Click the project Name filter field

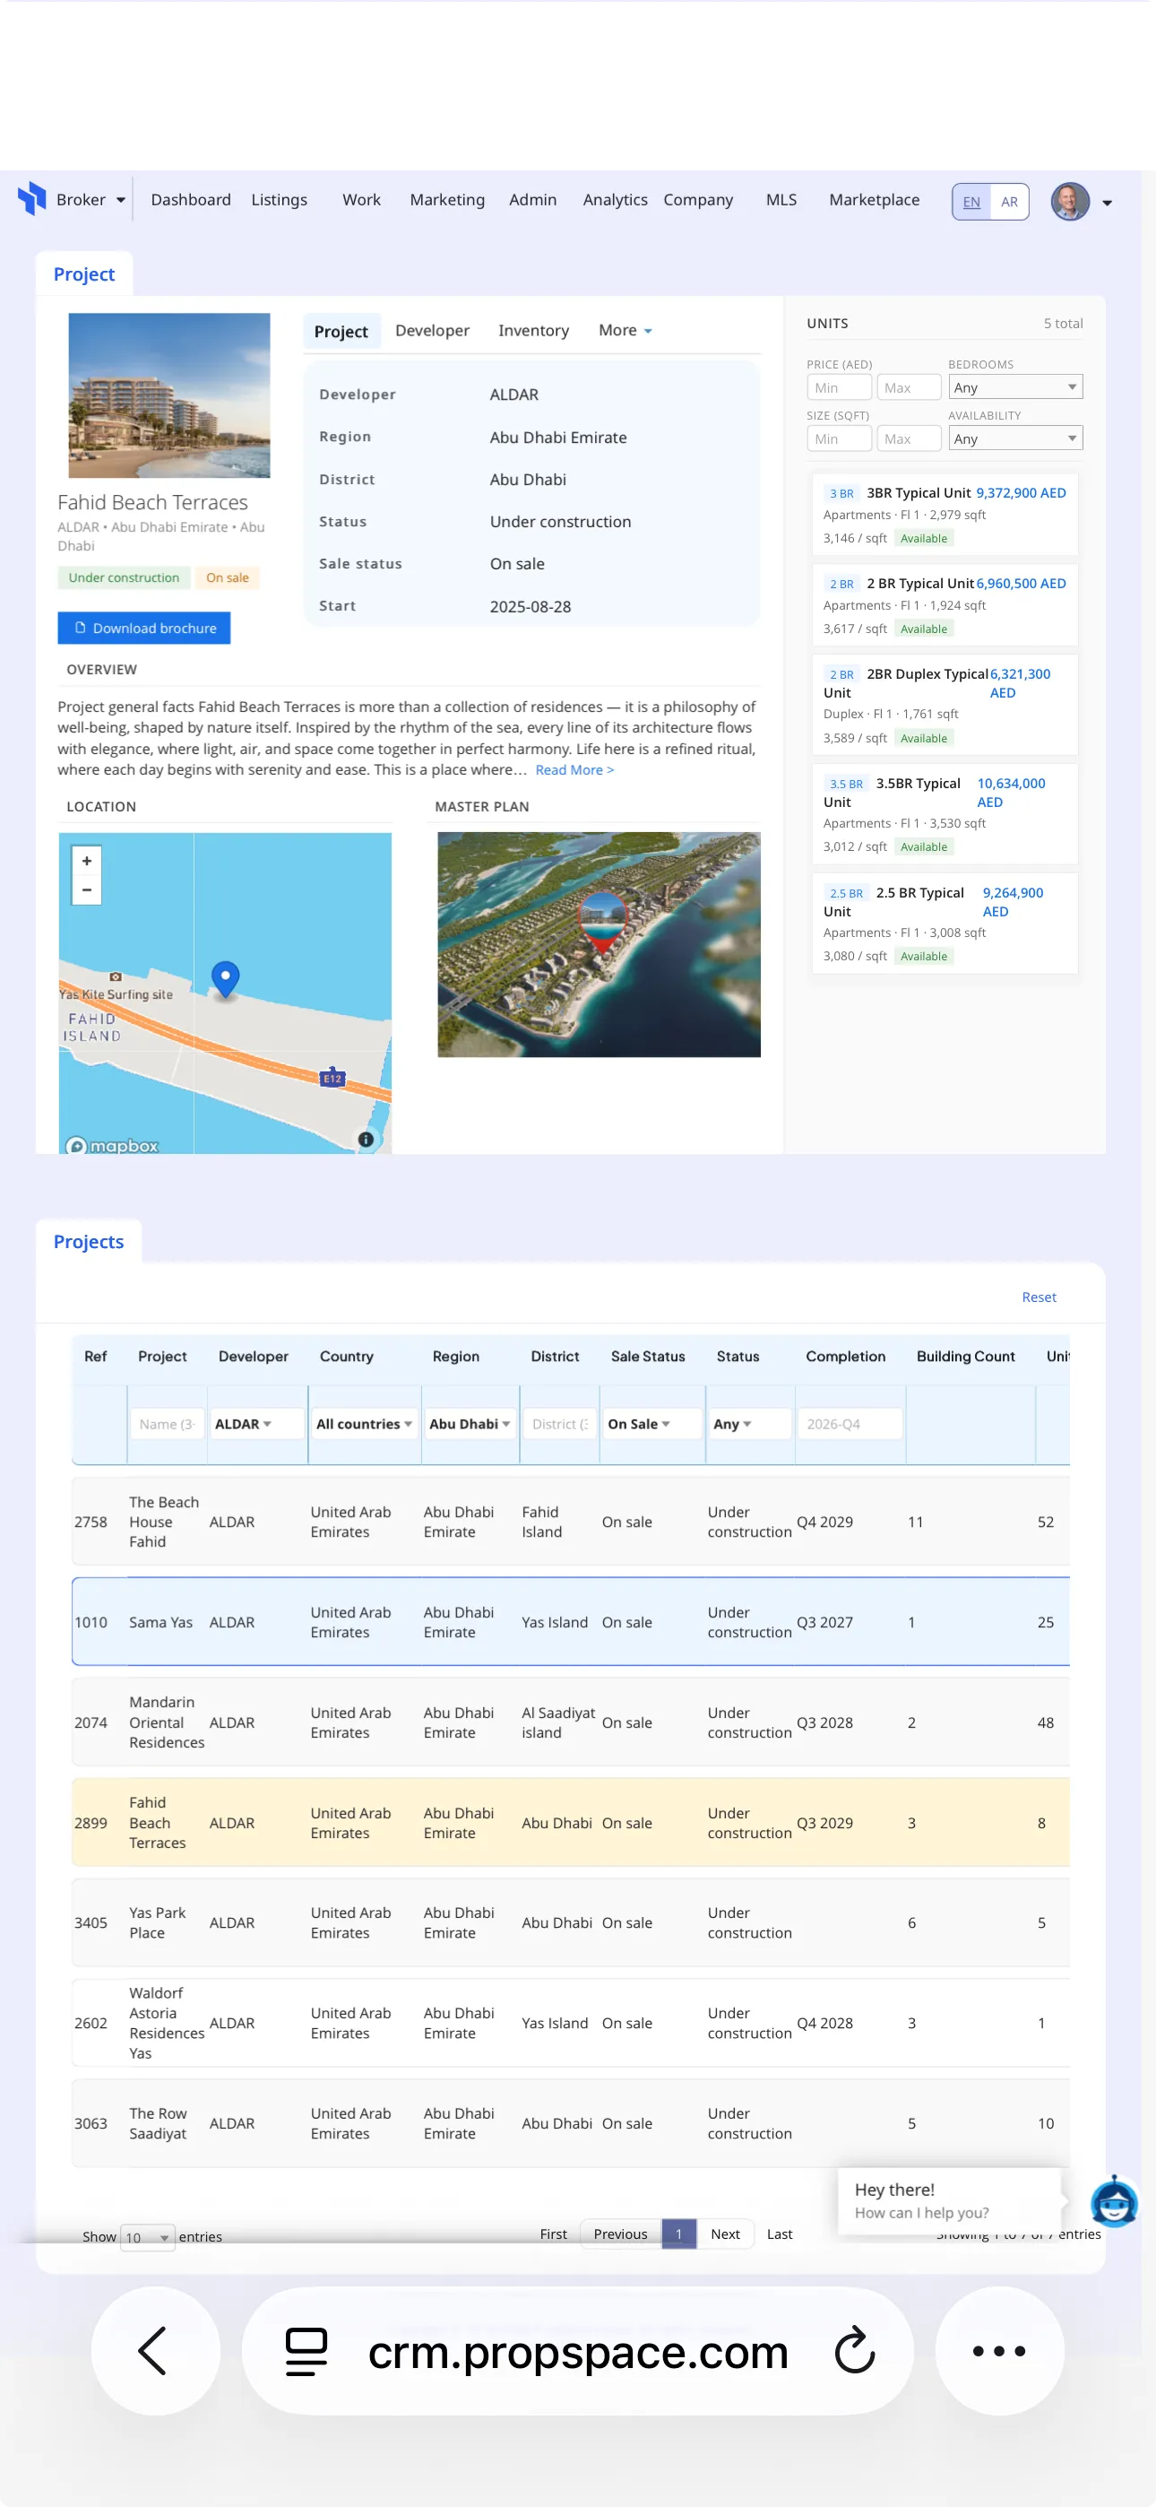click(167, 1423)
